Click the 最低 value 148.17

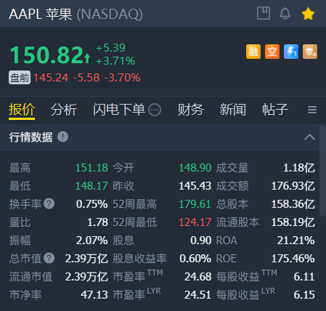[91, 186]
